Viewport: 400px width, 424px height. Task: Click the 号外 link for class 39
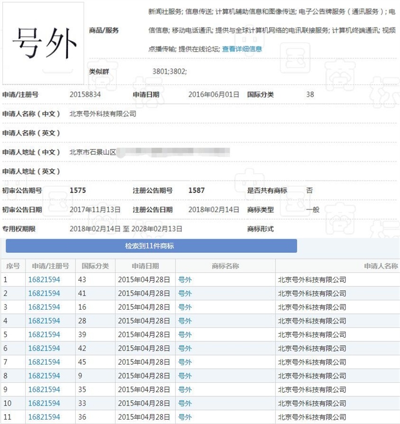pos(185,334)
